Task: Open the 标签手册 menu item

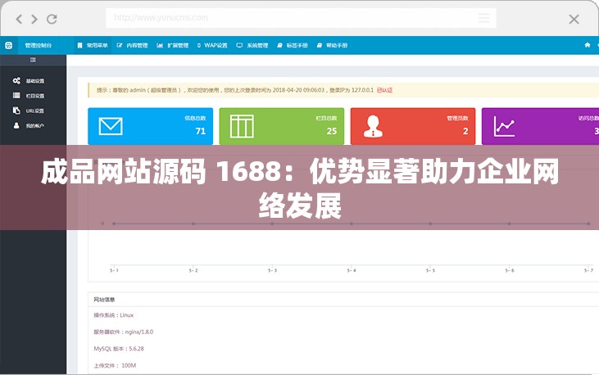Action: tap(293, 46)
